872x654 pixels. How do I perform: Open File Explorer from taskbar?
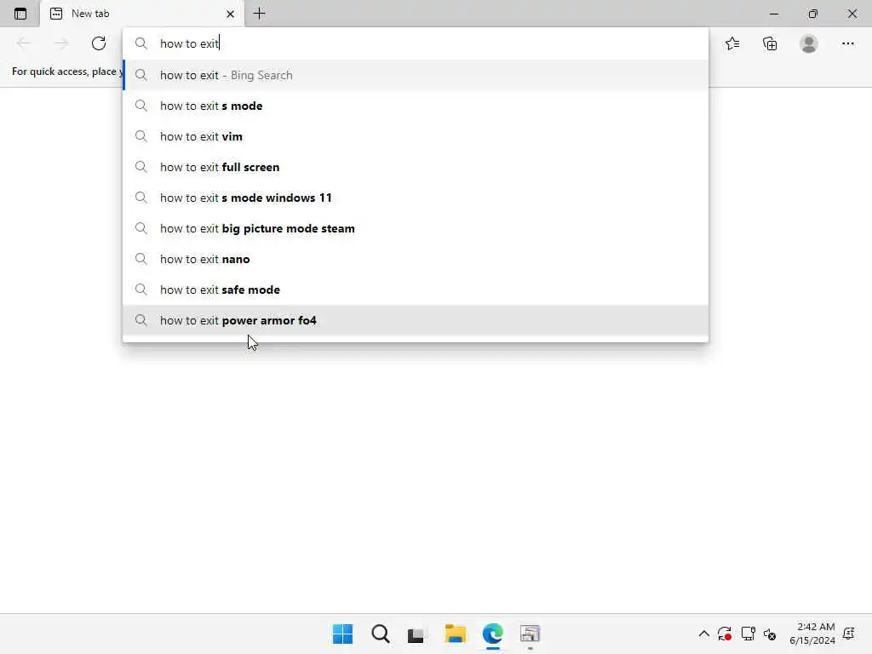tap(455, 634)
